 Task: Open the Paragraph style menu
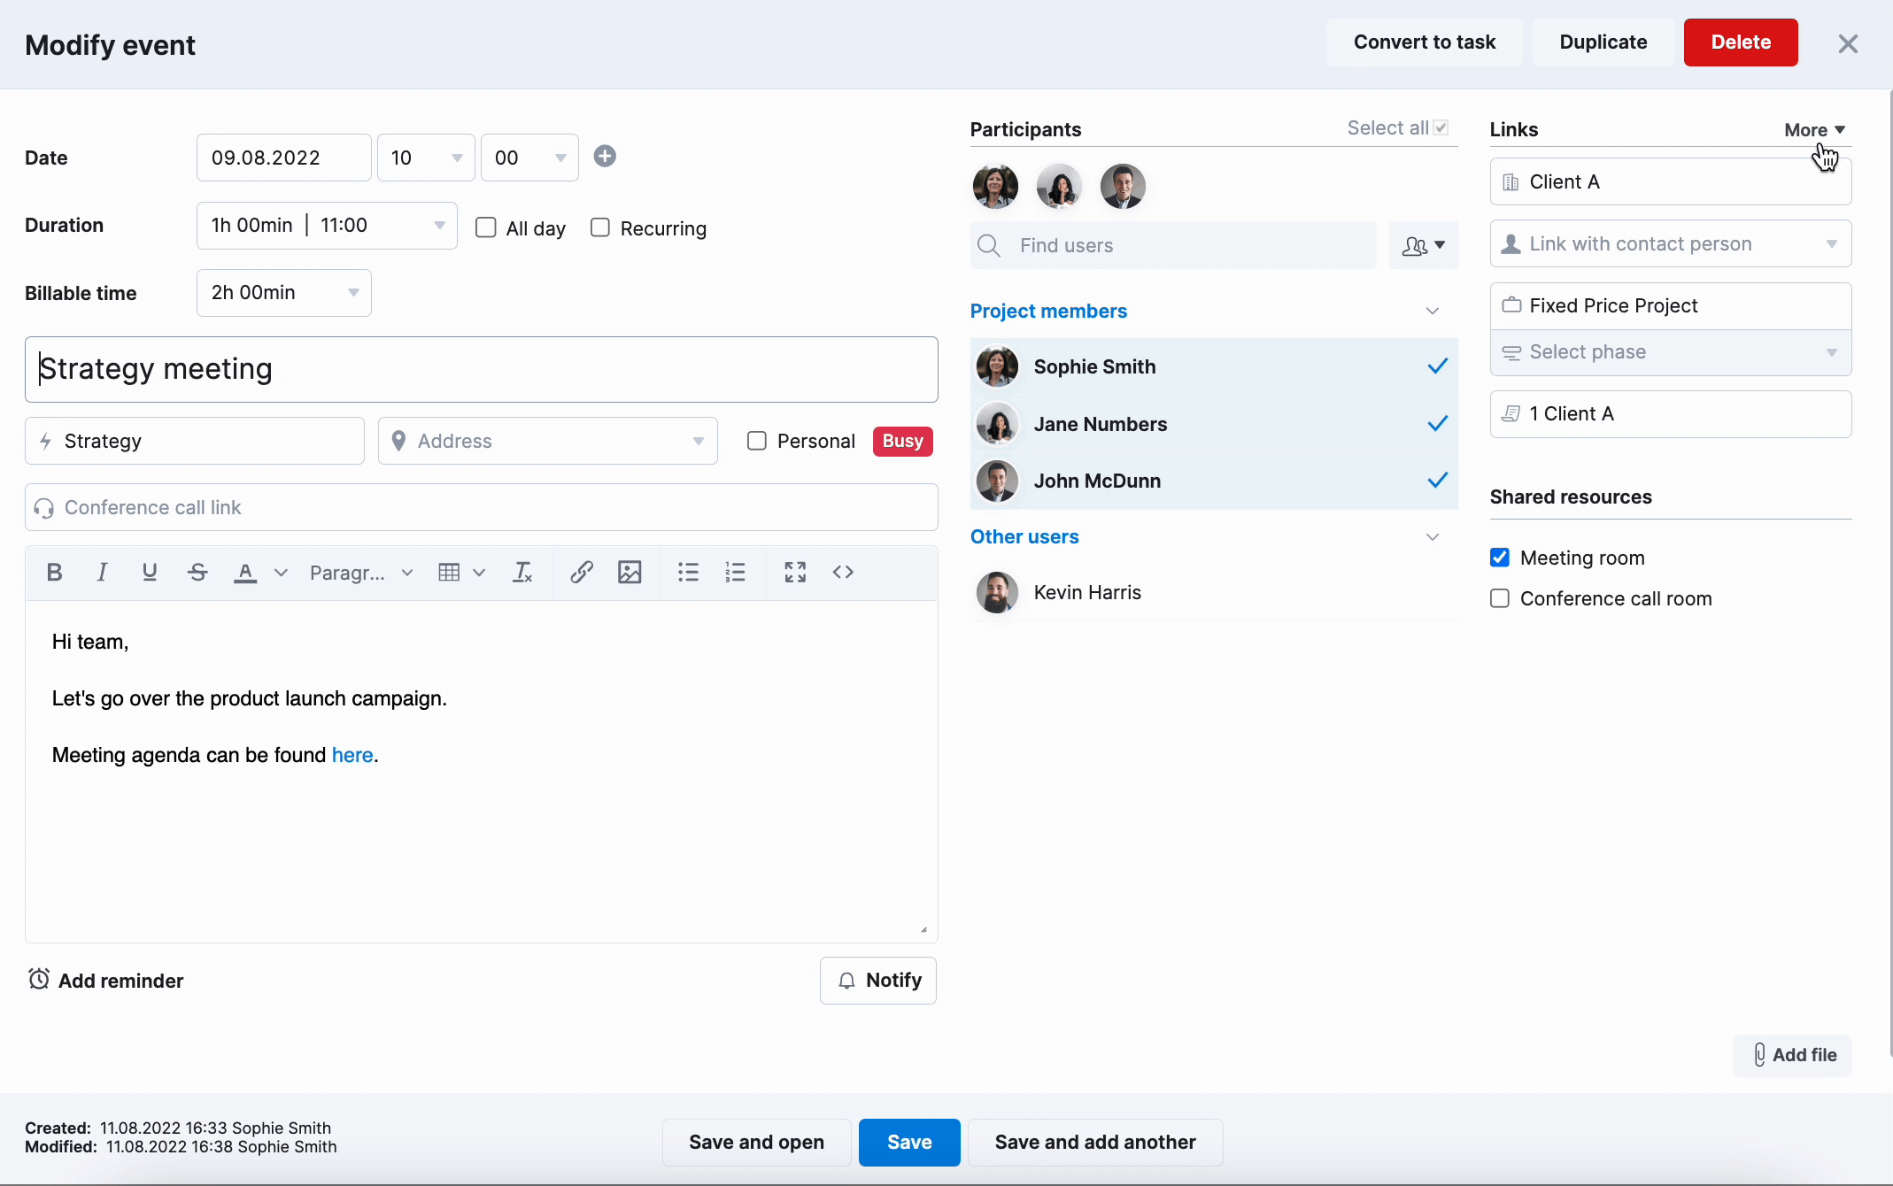360,573
